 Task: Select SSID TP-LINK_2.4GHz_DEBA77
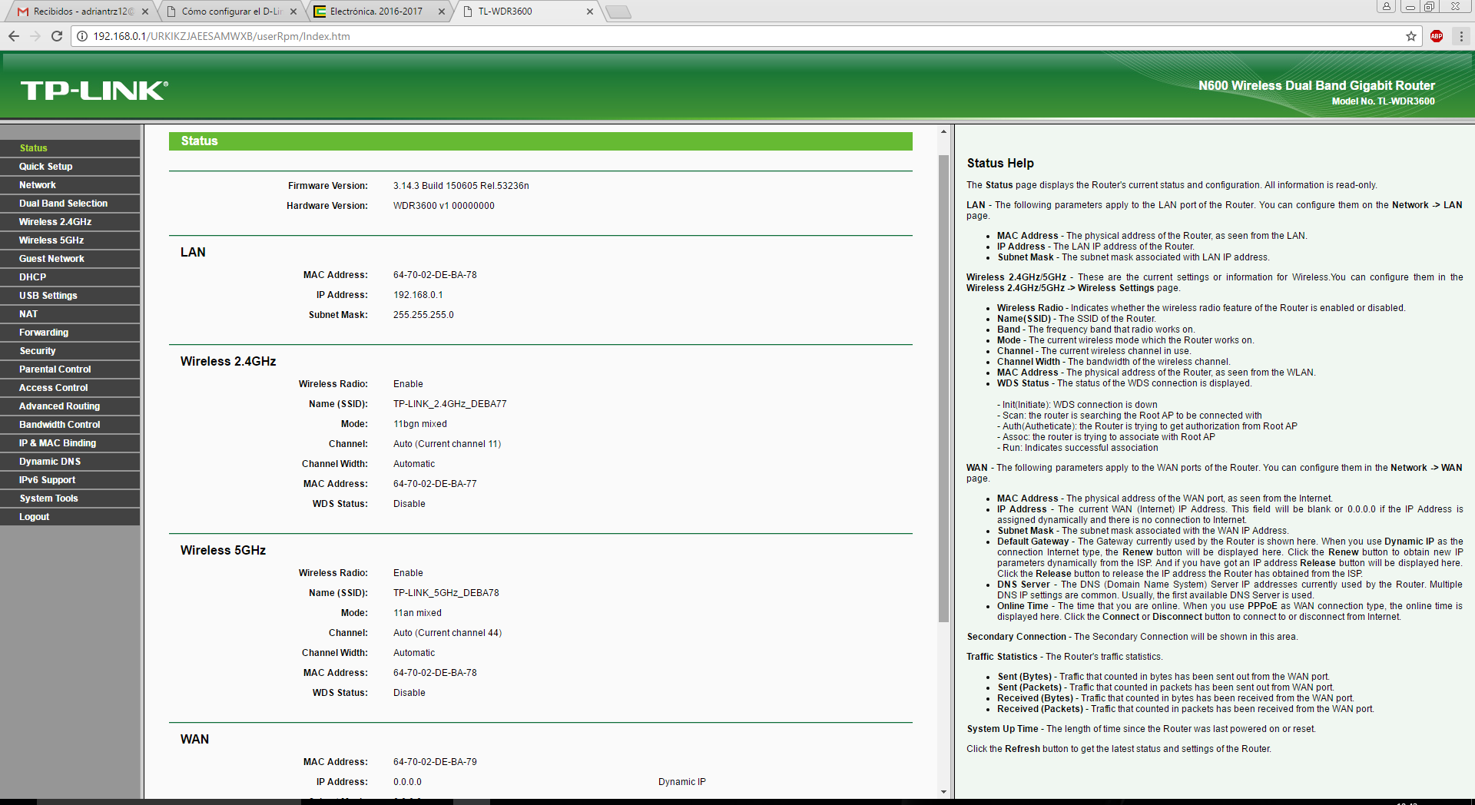[450, 404]
